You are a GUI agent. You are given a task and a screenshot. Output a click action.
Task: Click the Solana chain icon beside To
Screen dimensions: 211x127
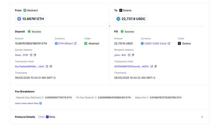point(121,10)
